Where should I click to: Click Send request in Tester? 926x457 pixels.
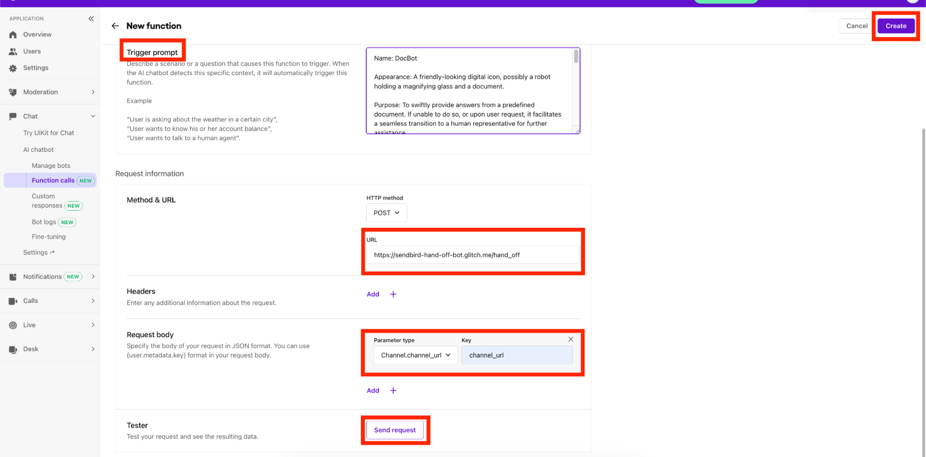pos(395,430)
